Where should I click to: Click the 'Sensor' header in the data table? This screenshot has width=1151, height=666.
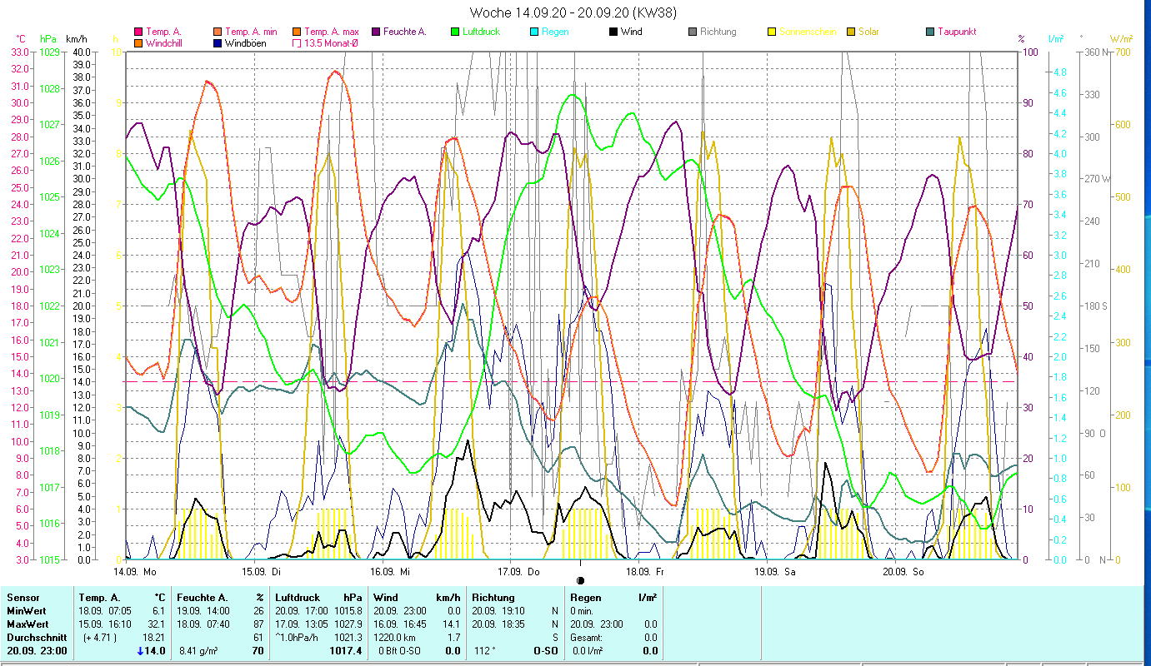point(22,597)
